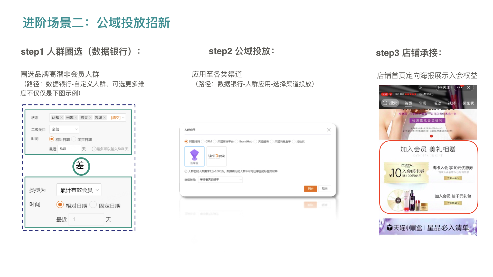Click the 加入会员 抽千元礼包 text
493x277 pixels.
coord(453,196)
